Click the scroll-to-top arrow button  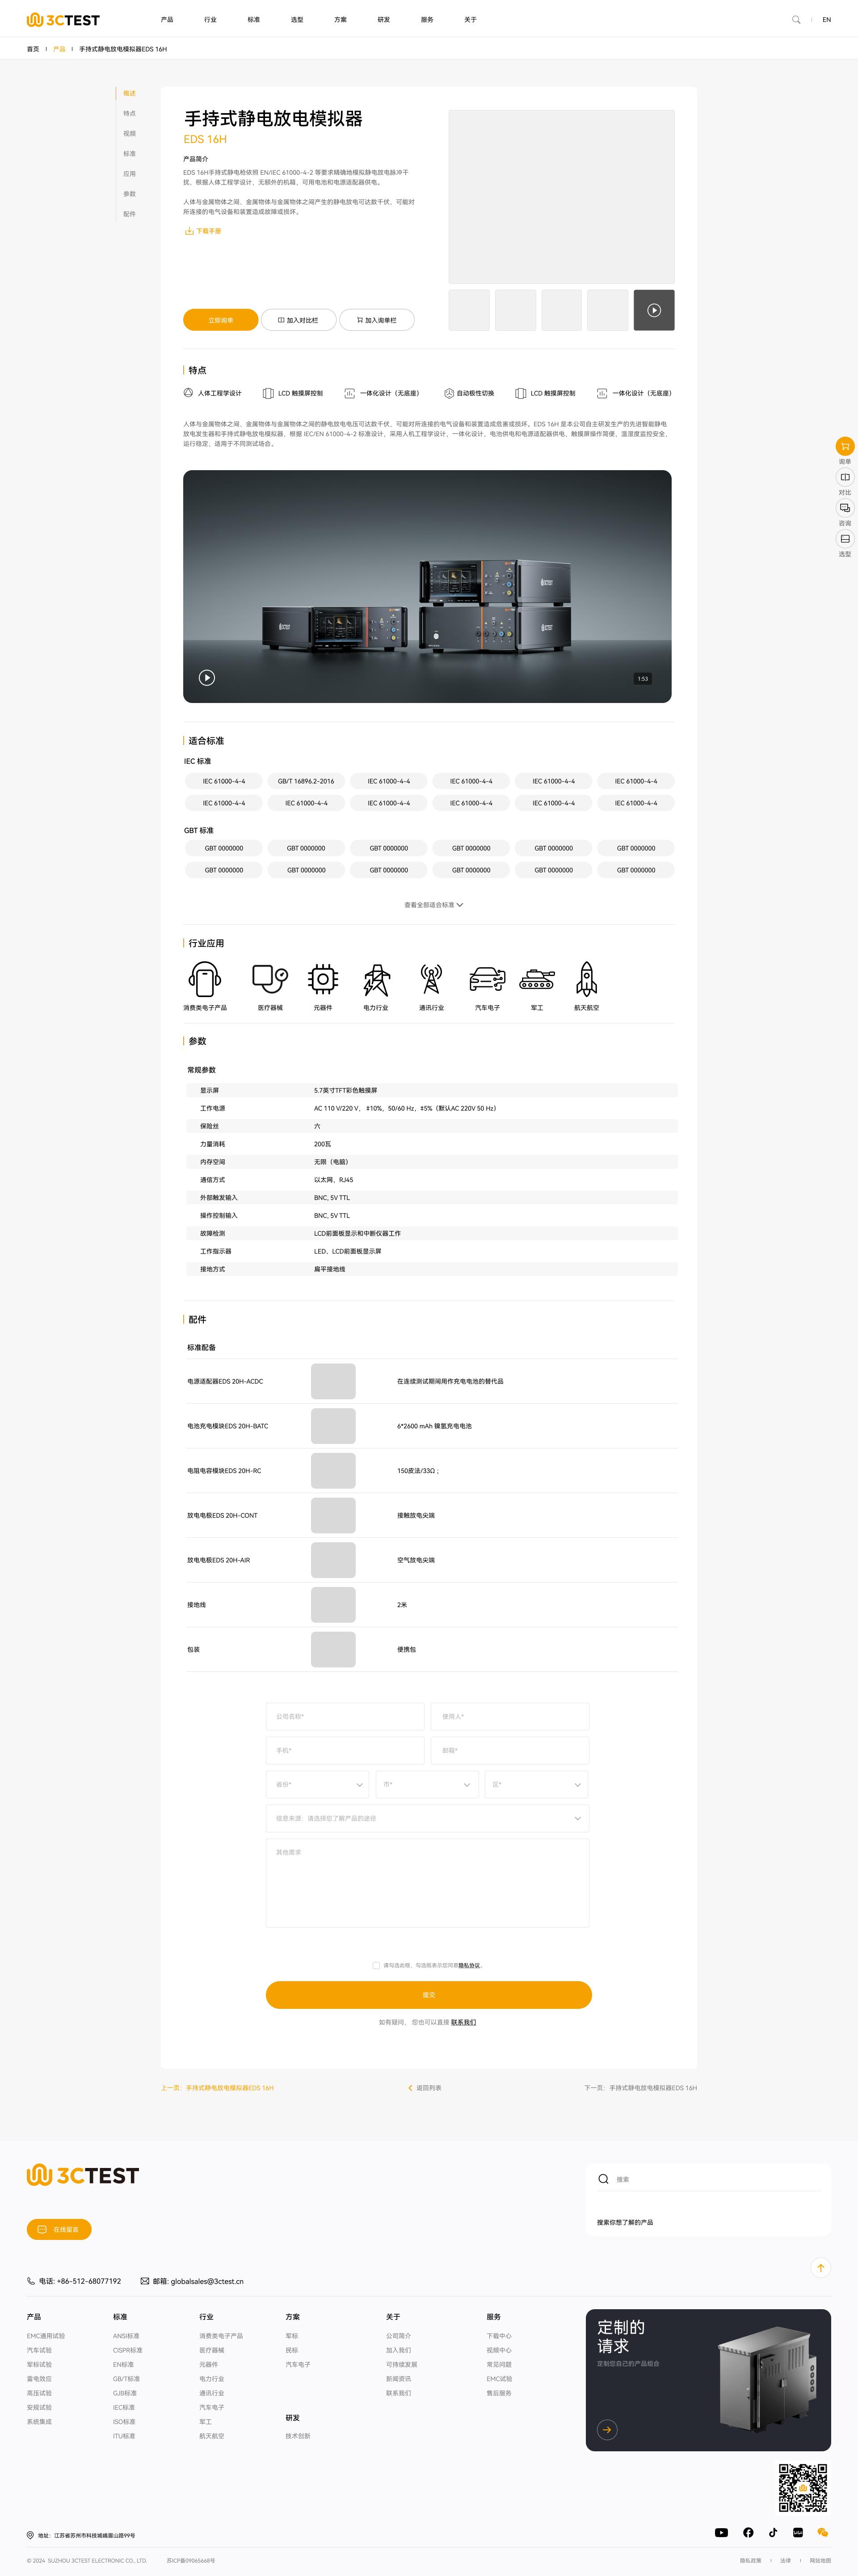coord(820,2268)
